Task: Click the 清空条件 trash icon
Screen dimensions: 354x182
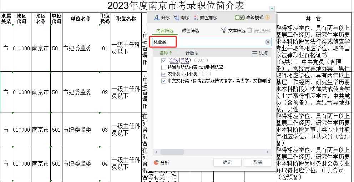Action: pos(250,31)
